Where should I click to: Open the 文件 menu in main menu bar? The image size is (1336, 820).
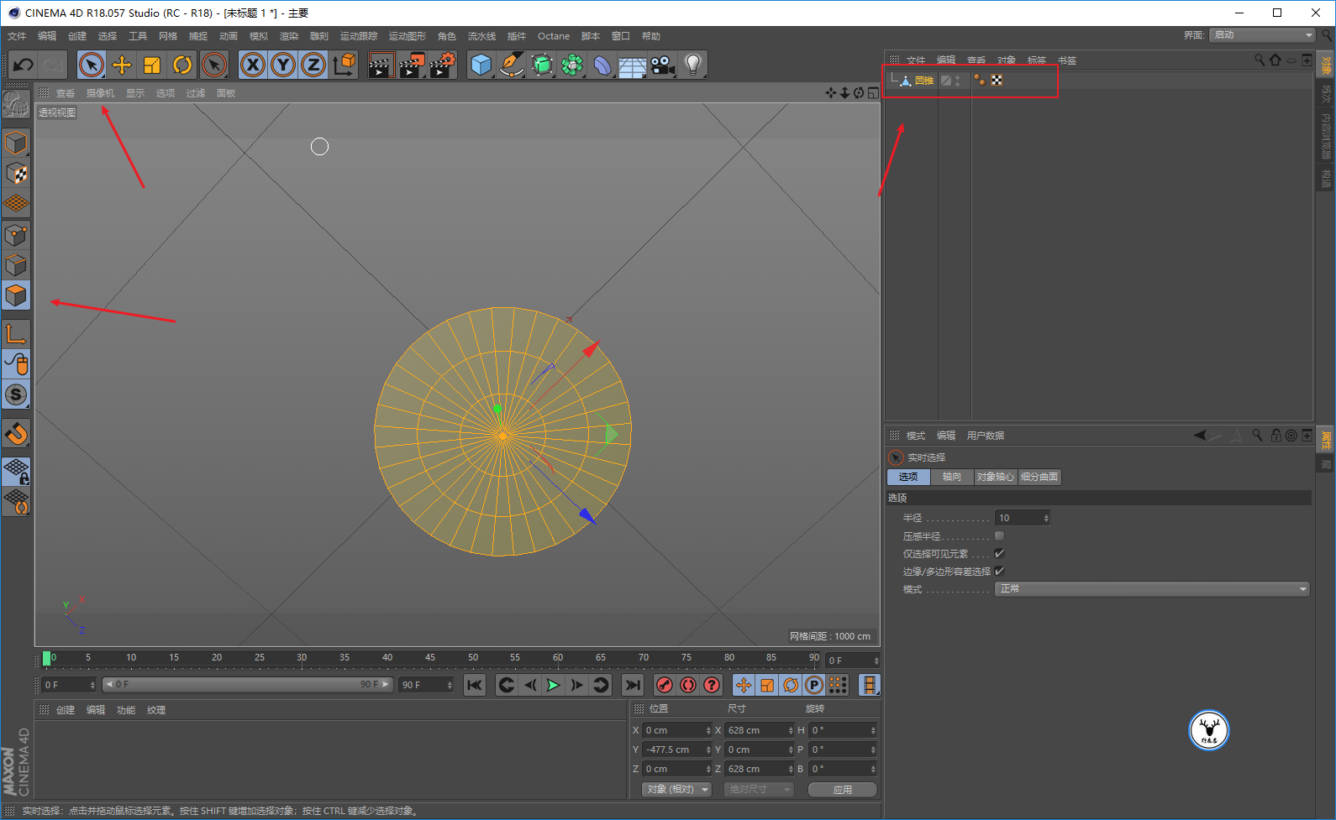17,36
